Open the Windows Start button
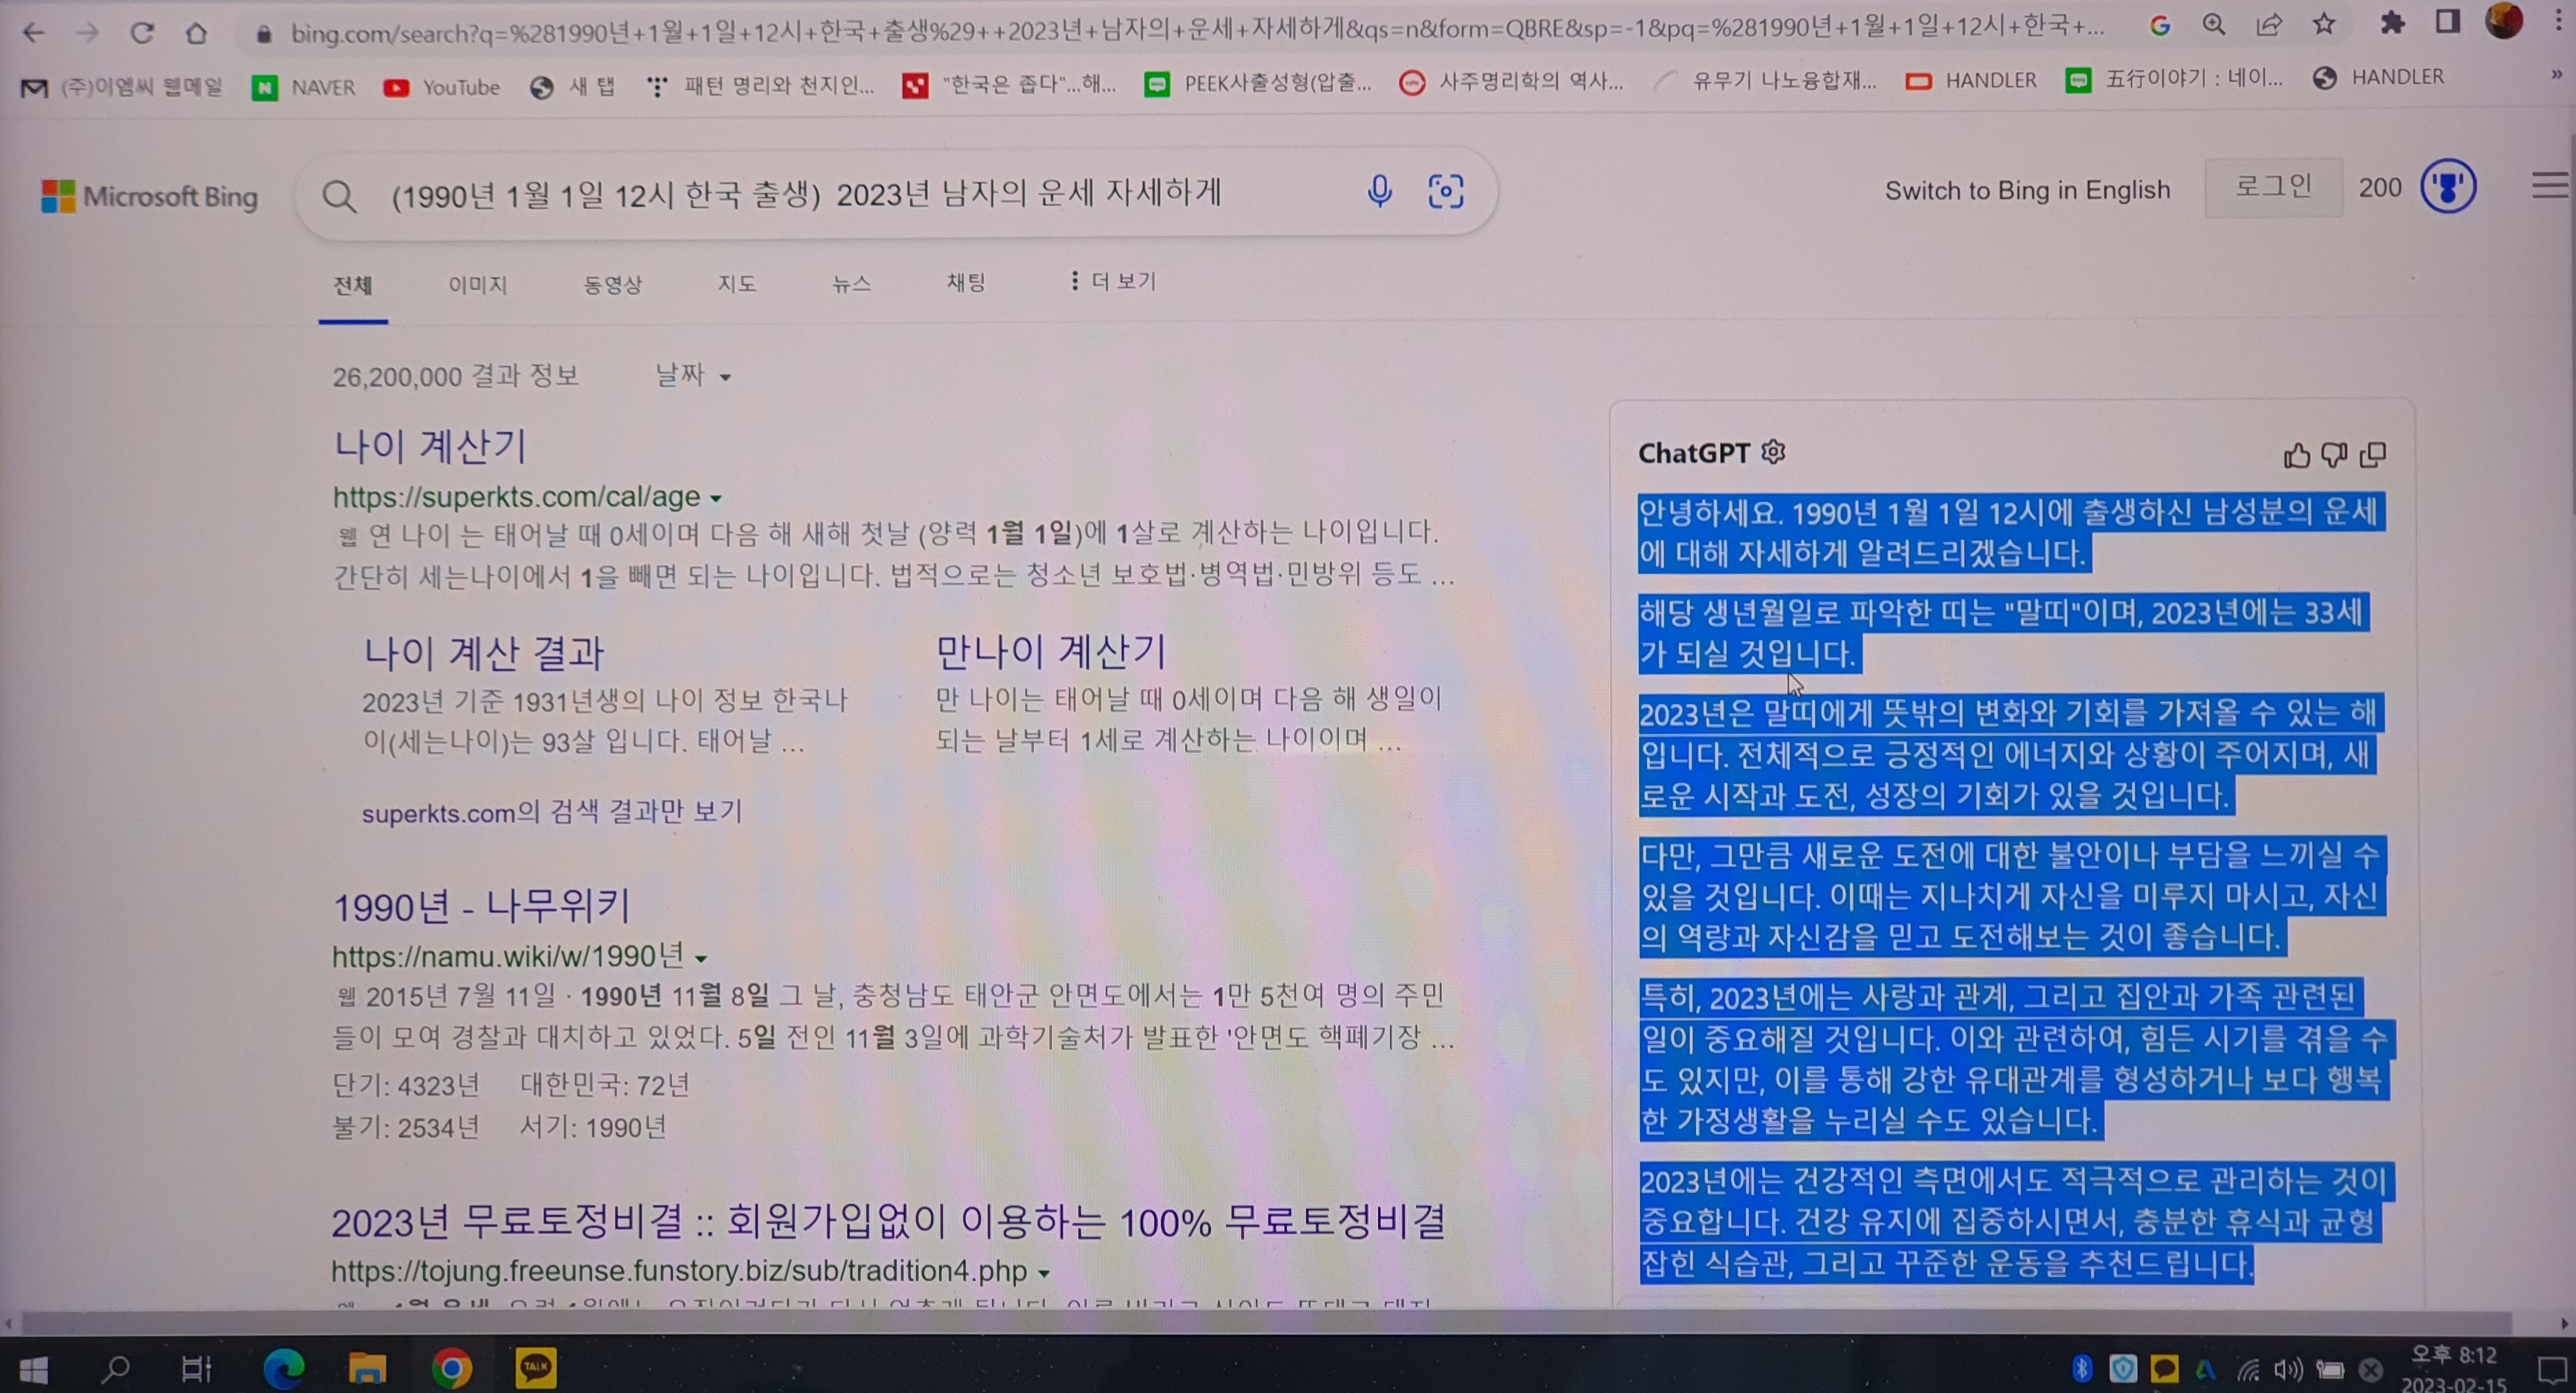 tap(32, 1370)
